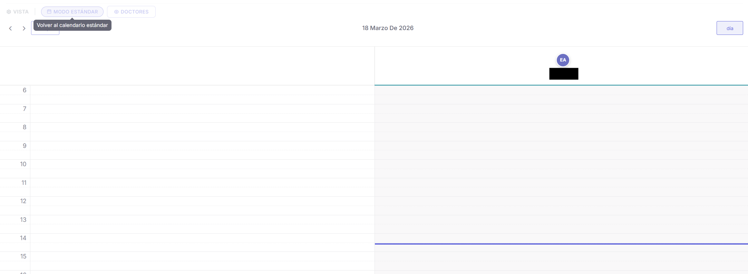This screenshot has width=748, height=274.
Task: Go to the previous day with left chevron
Action: (x=11, y=28)
